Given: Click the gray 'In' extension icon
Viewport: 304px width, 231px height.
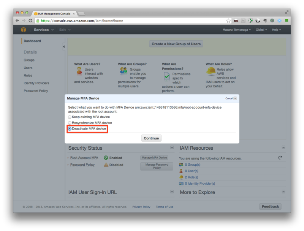Looking at the screenshot, I should (243, 21).
